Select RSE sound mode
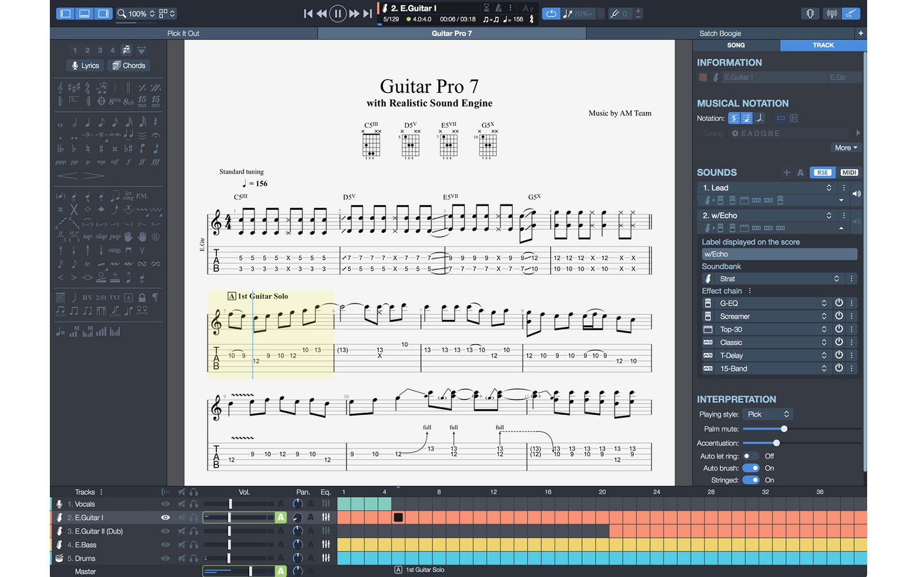Viewport: 917px width, 577px height. 822,172
